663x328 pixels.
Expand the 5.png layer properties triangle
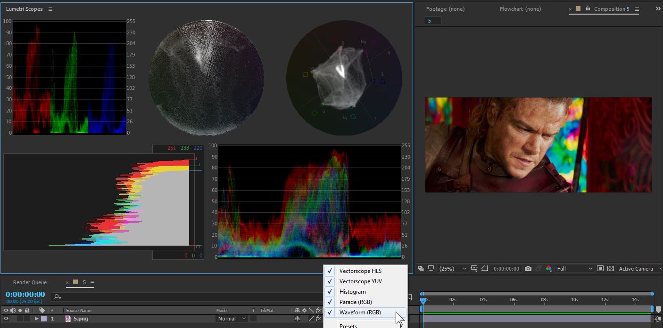click(x=37, y=319)
